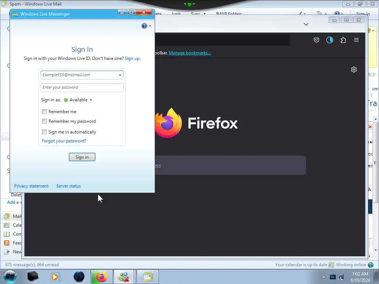Click the Sign in button in Messenger
The width and height of the screenshot is (379, 284).
(82, 157)
